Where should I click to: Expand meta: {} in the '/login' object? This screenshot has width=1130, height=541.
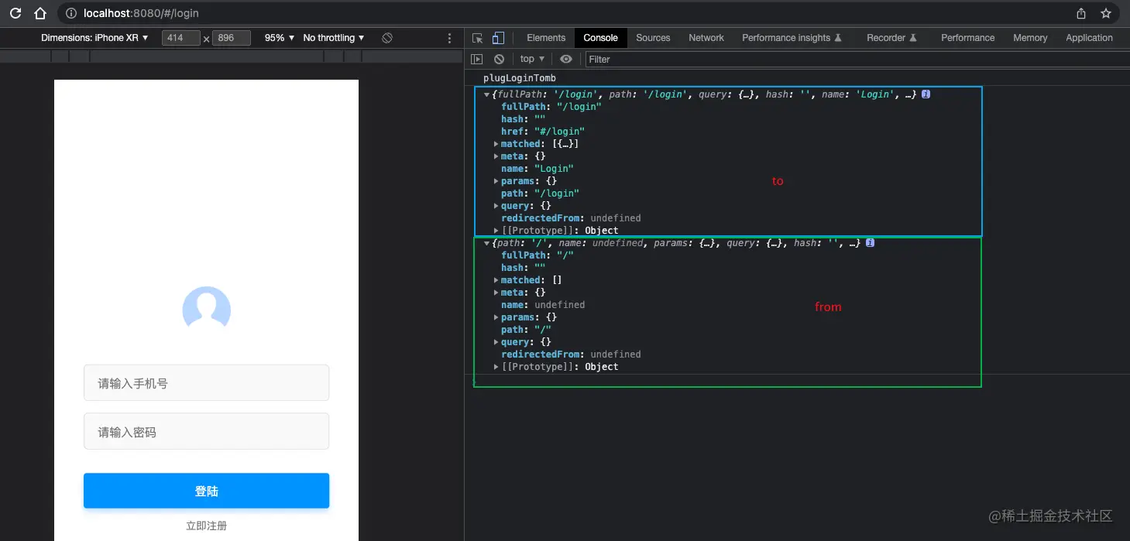pyautogui.click(x=496, y=156)
